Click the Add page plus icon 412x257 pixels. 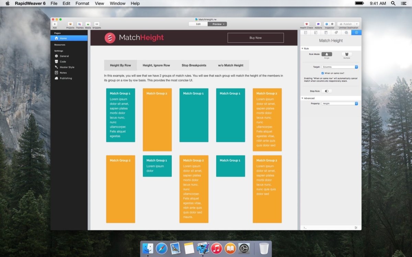coord(55,24)
